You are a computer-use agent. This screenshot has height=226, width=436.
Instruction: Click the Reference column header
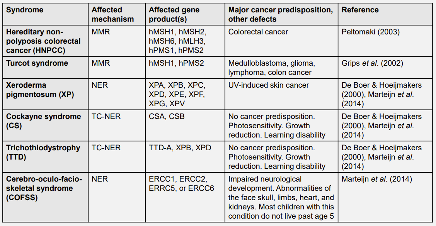[360, 10]
